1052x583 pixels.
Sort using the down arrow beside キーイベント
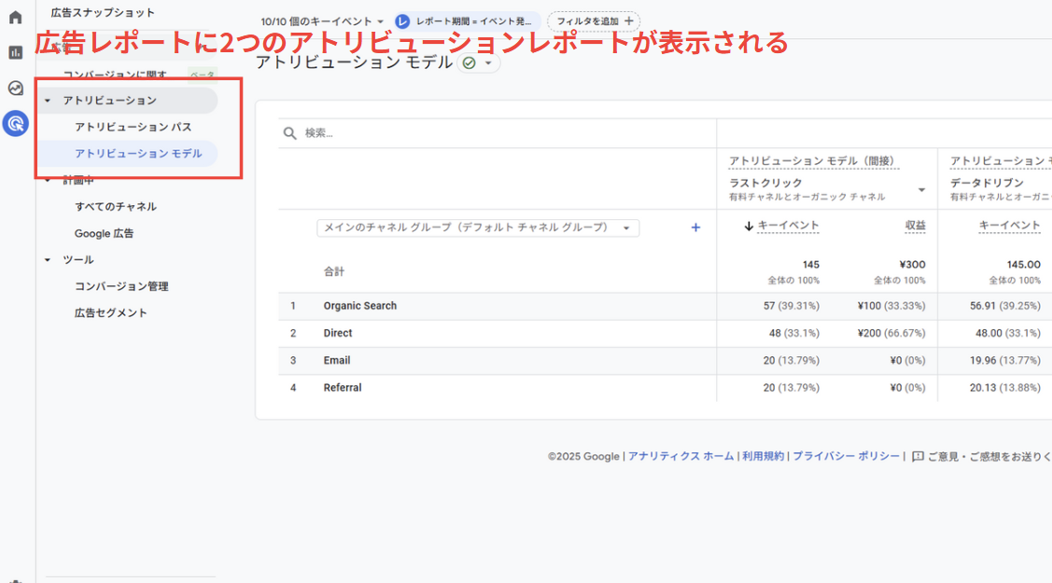point(749,226)
